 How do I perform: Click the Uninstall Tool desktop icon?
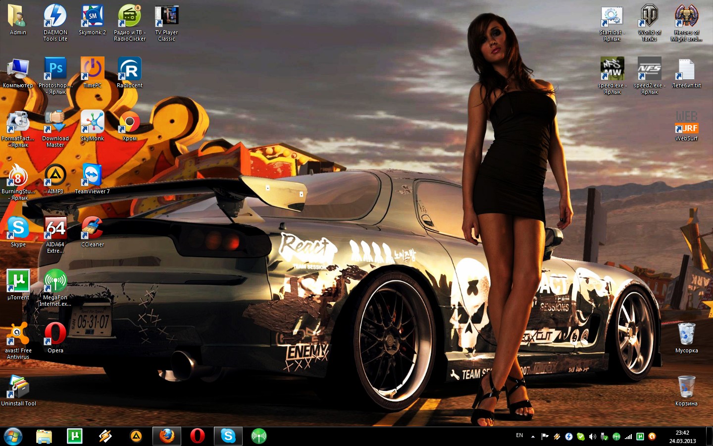pyautogui.click(x=18, y=391)
